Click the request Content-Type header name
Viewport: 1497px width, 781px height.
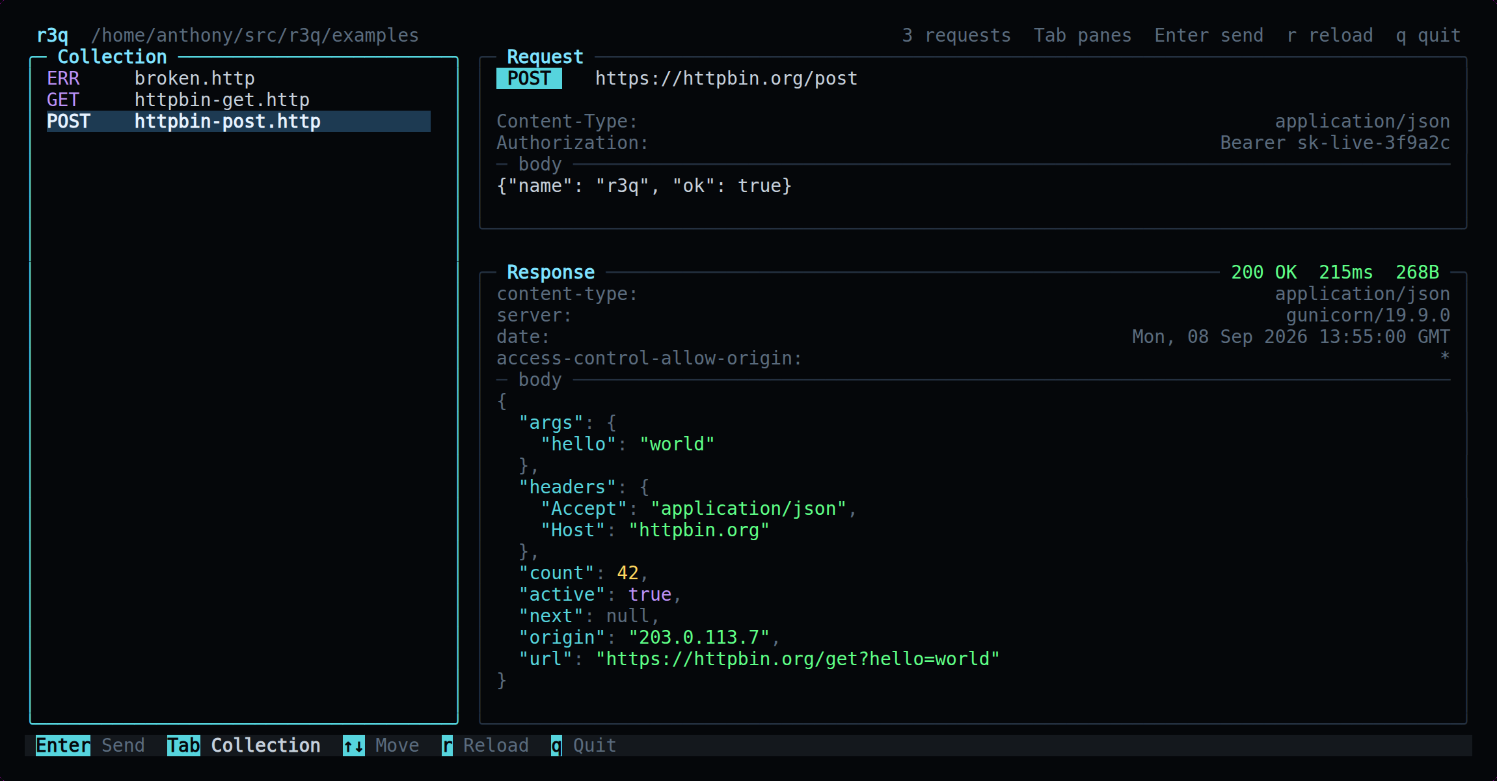(567, 121)
